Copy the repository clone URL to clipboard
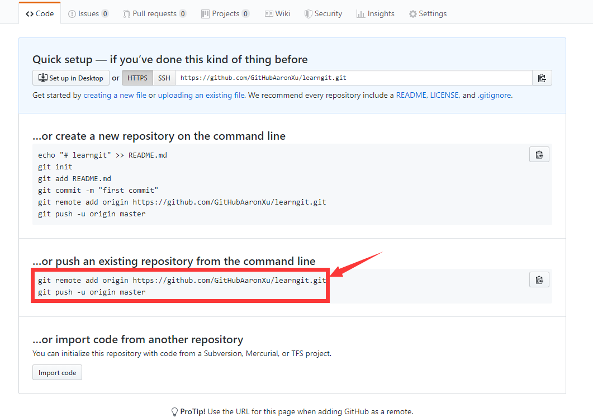The image size is (593, 417). coord(542,78)
